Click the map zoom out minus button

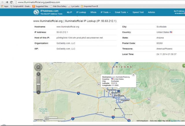coord(38,92)
